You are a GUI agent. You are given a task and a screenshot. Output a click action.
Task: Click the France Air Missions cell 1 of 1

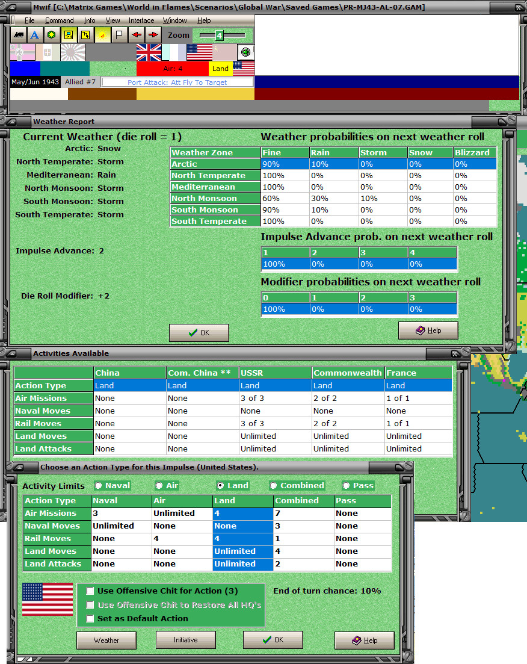pyautogui.click(x=418, y=398)
